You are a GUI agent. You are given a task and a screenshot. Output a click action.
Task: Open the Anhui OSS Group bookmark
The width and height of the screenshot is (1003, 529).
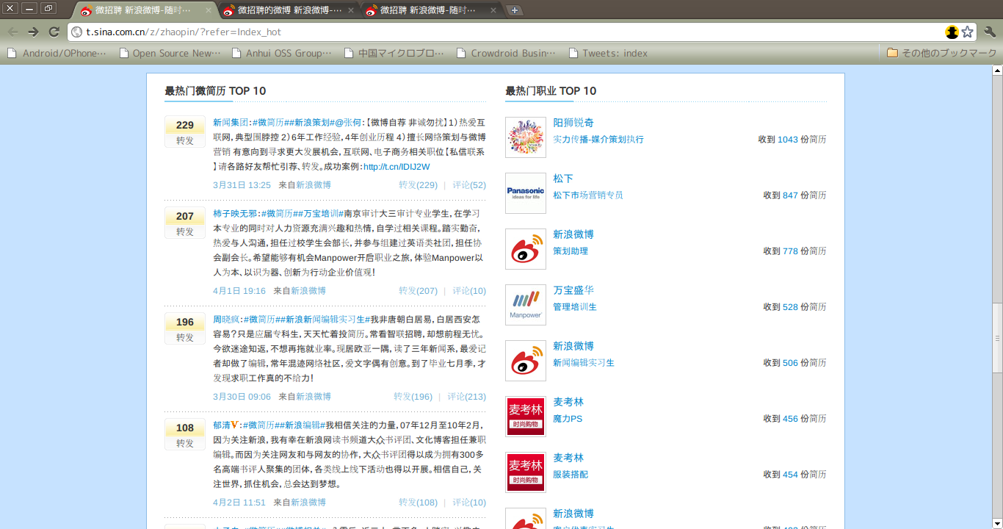(281, 53)
